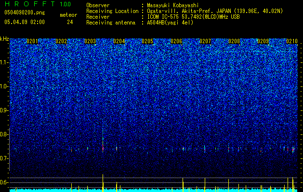Click the 0.6 kHz axis label
The width and height of the screenshot is (303, 192).
[4, 182]
